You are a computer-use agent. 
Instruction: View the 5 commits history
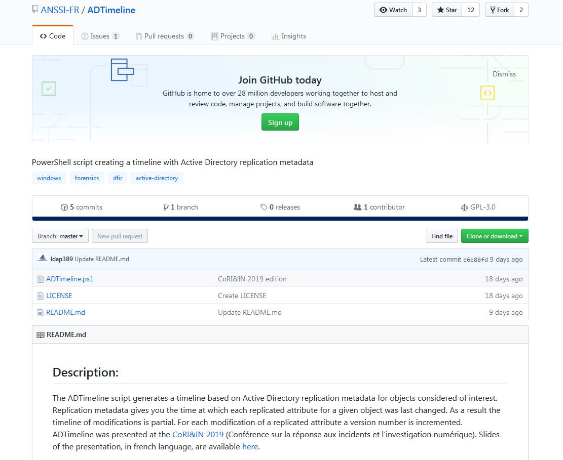click(82, 207)
